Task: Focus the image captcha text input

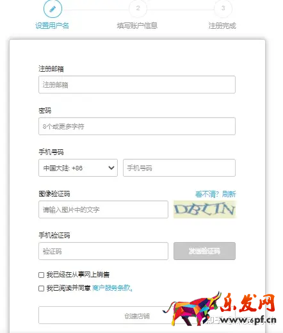Action: [x=103, y=209]
